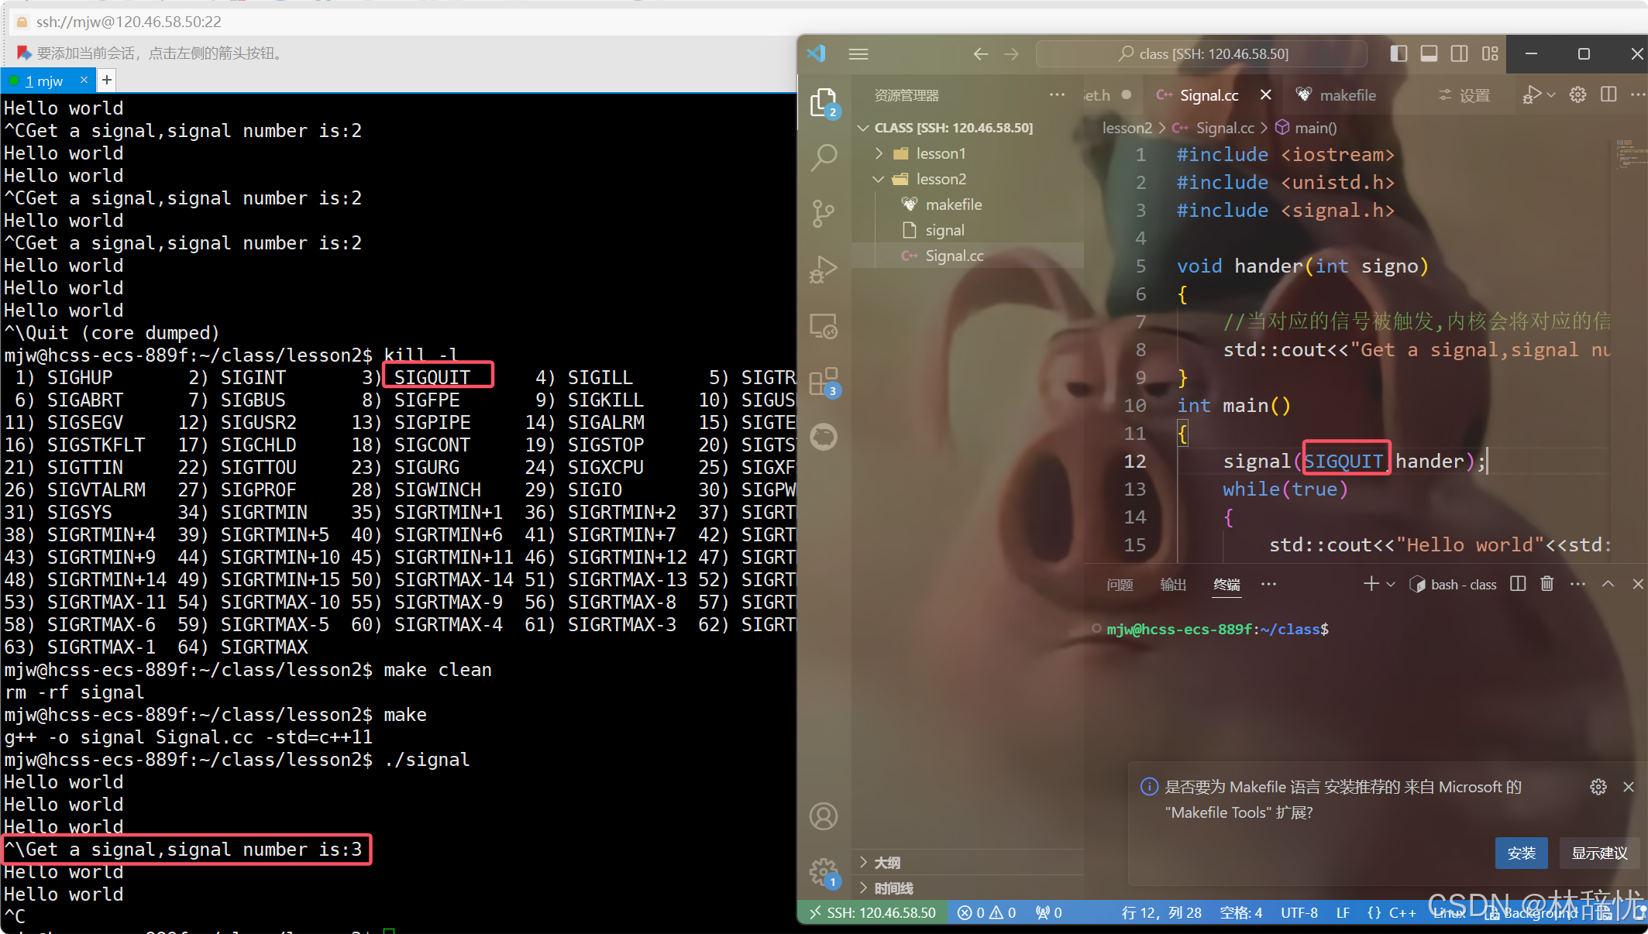
Task: Open the GitHub icon in activity bar
Action: (824, 437)
